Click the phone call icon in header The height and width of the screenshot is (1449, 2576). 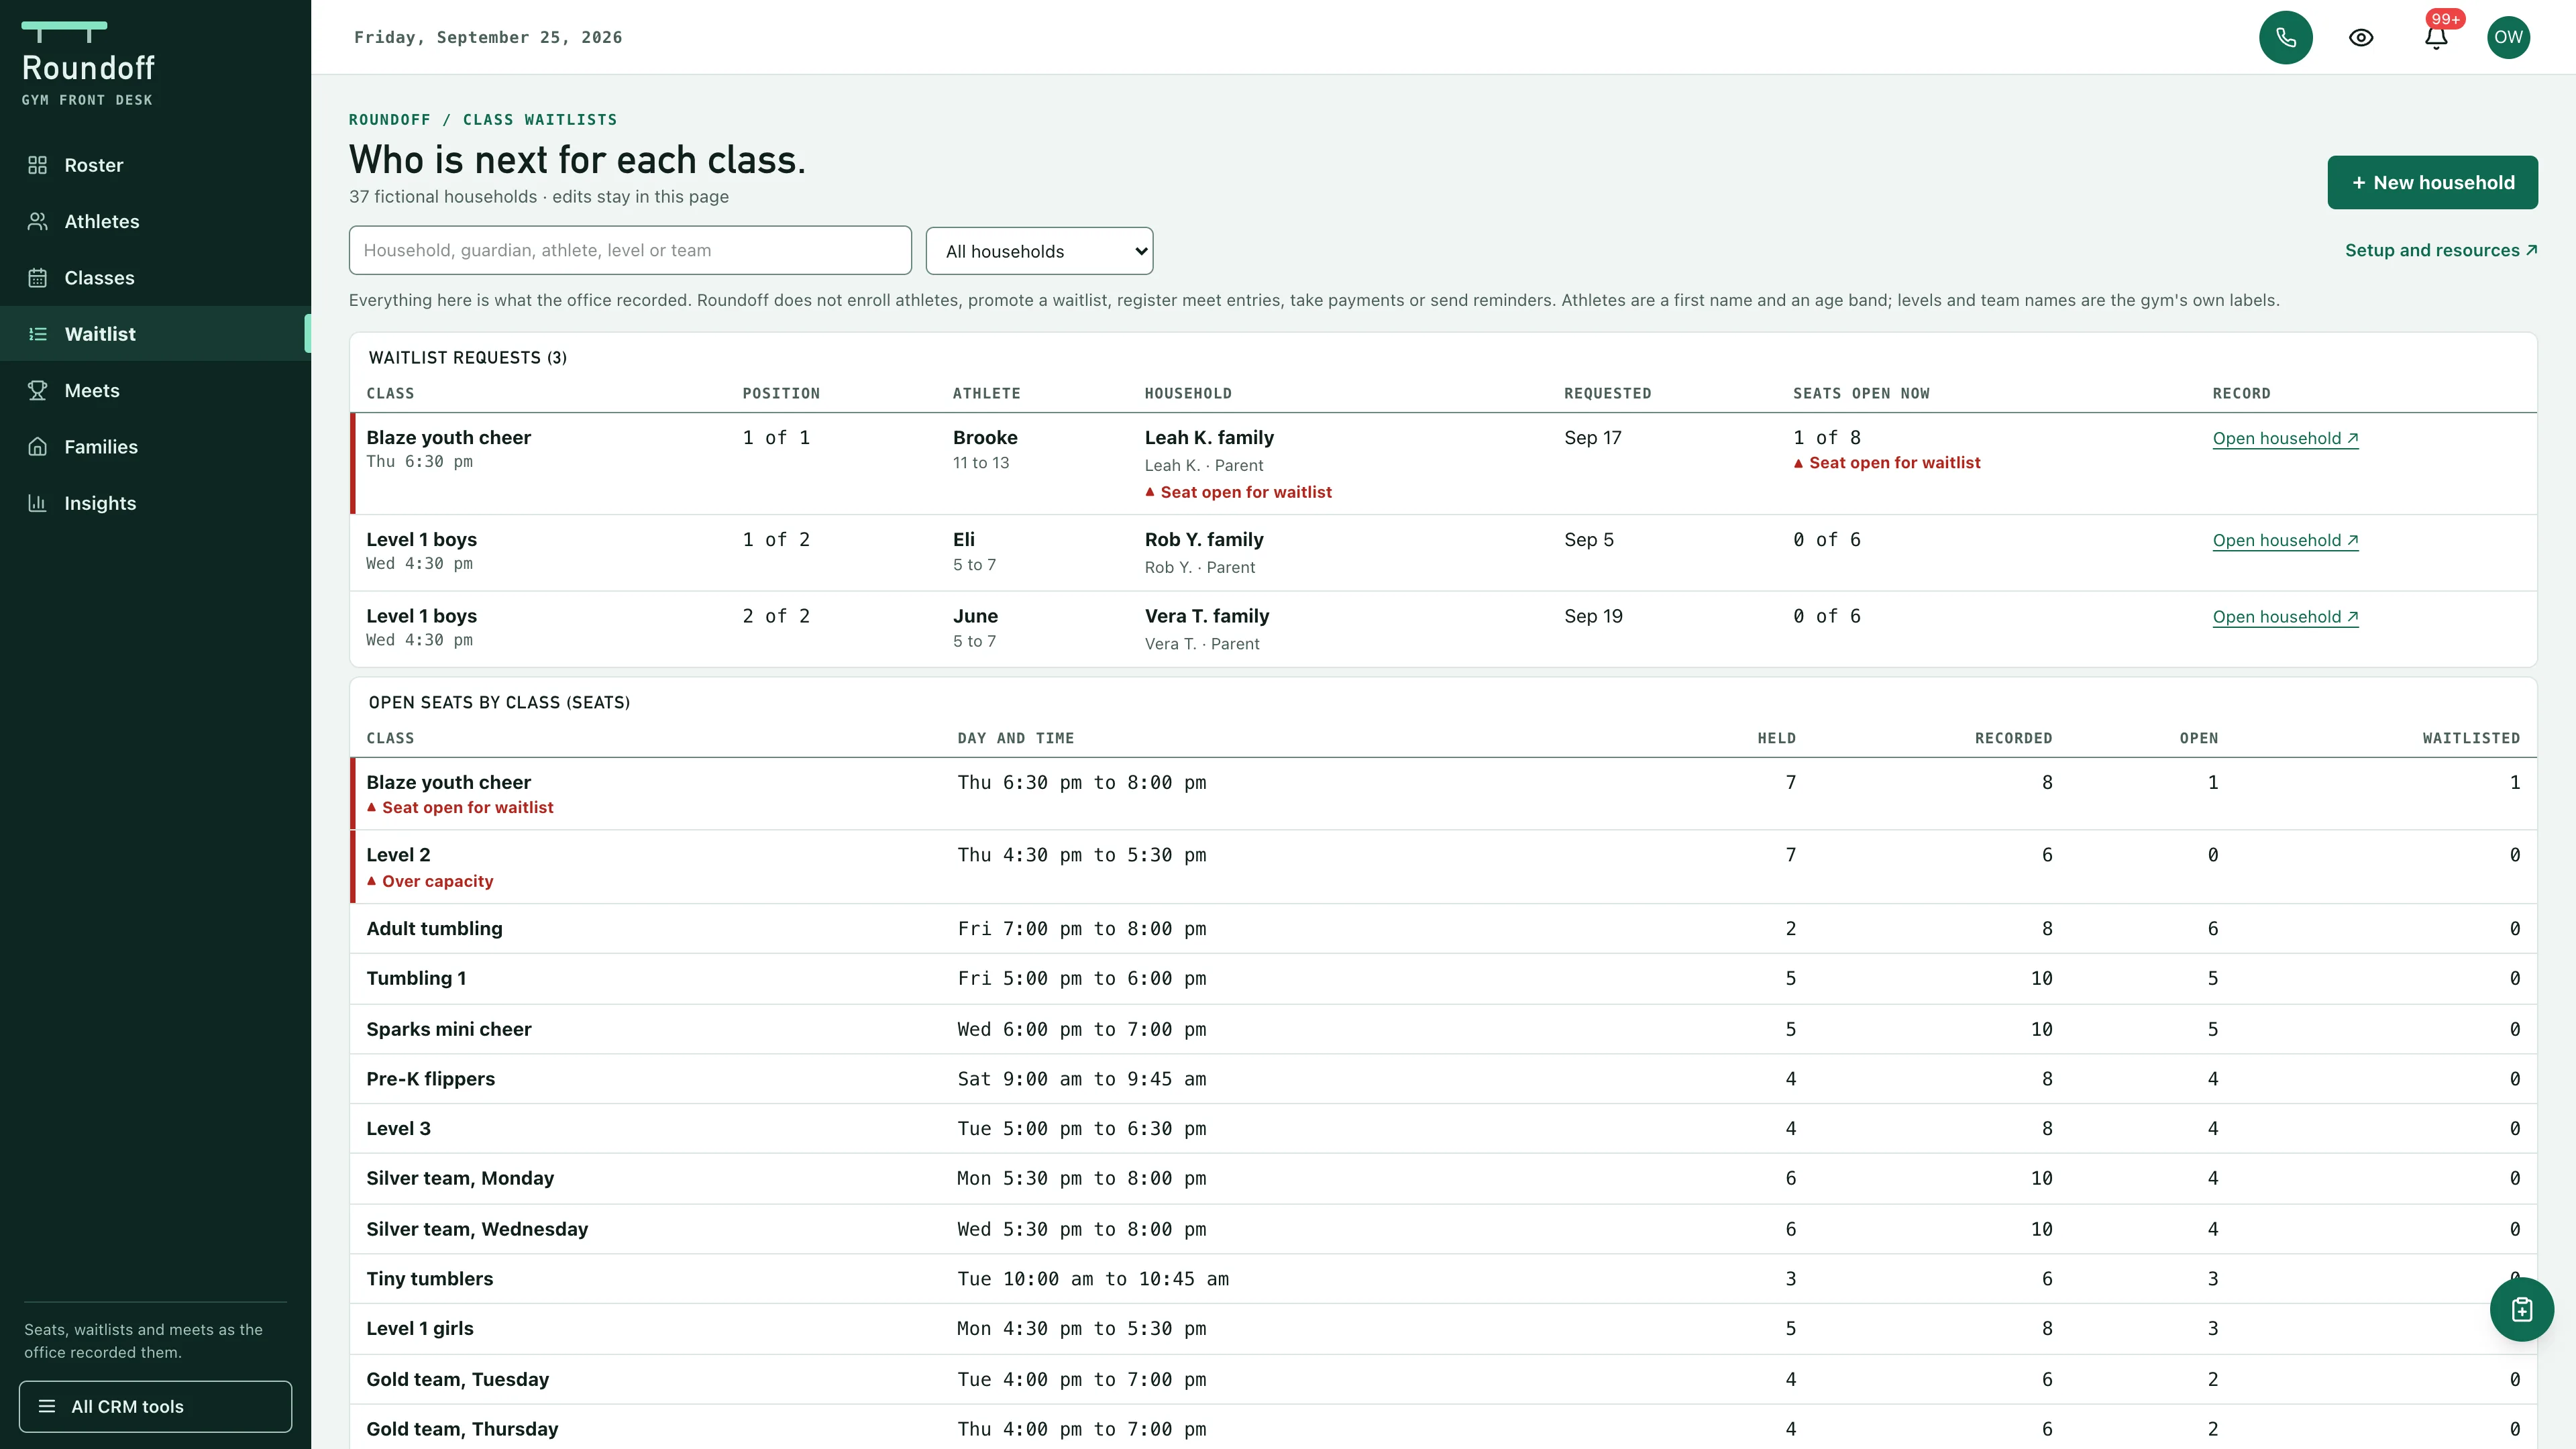point(2285,37)
